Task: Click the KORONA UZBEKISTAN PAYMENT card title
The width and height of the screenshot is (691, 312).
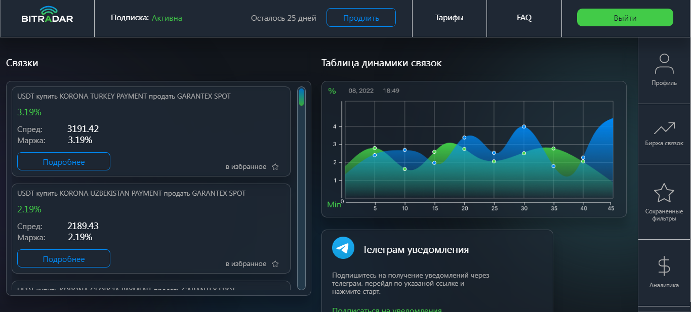Action: [x=131, y=193]
